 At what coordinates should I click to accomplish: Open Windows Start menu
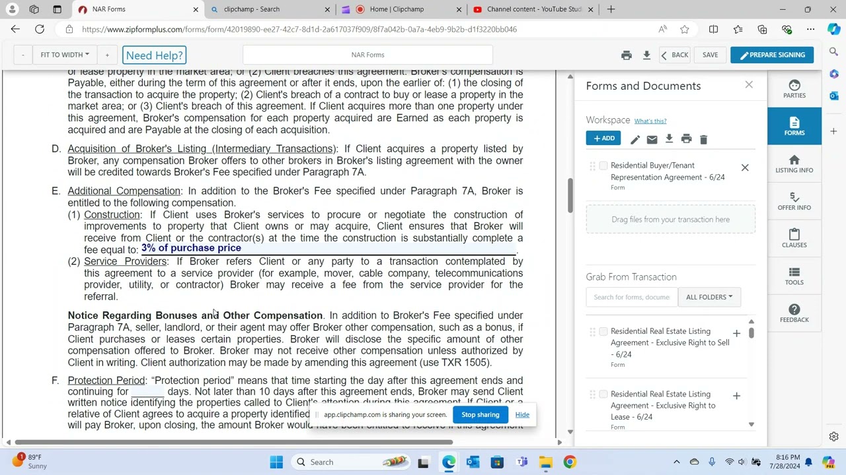click(x=276, y=462)
